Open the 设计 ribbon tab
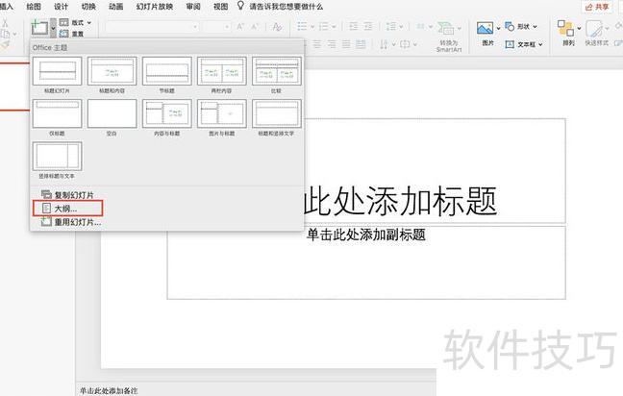The height and width of the screenshot is (396, 623). coord(61,7)
